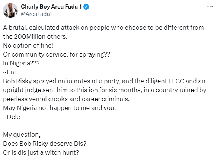Click 'Or is dis just a witch hunt?'
217x158 pixels.
tap(41, 152)
